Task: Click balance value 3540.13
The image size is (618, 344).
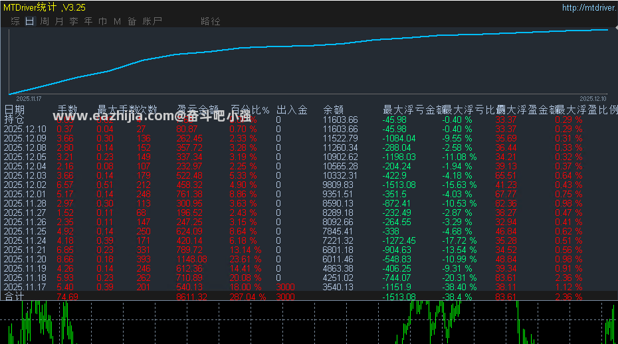Action: pyautogui.click(x=338, y=288)
